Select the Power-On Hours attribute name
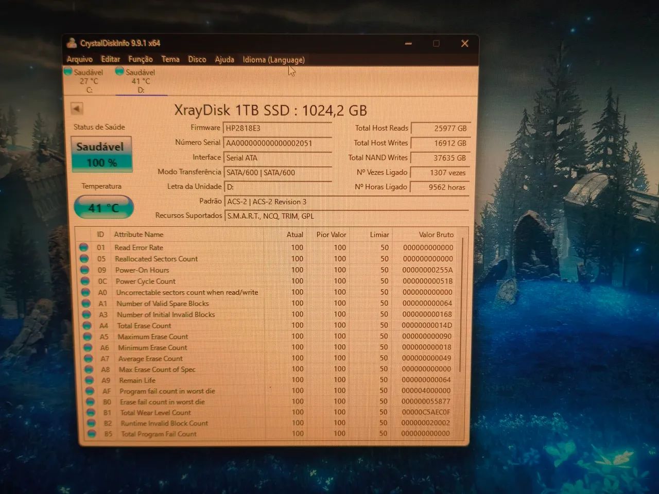Screen dimensions: 659x494 pyautogui.click(x=142, y=270)
